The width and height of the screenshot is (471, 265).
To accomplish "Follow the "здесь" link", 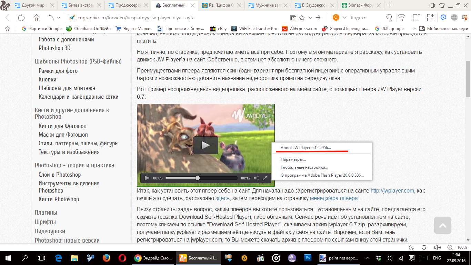I will (x=222, y=198).
